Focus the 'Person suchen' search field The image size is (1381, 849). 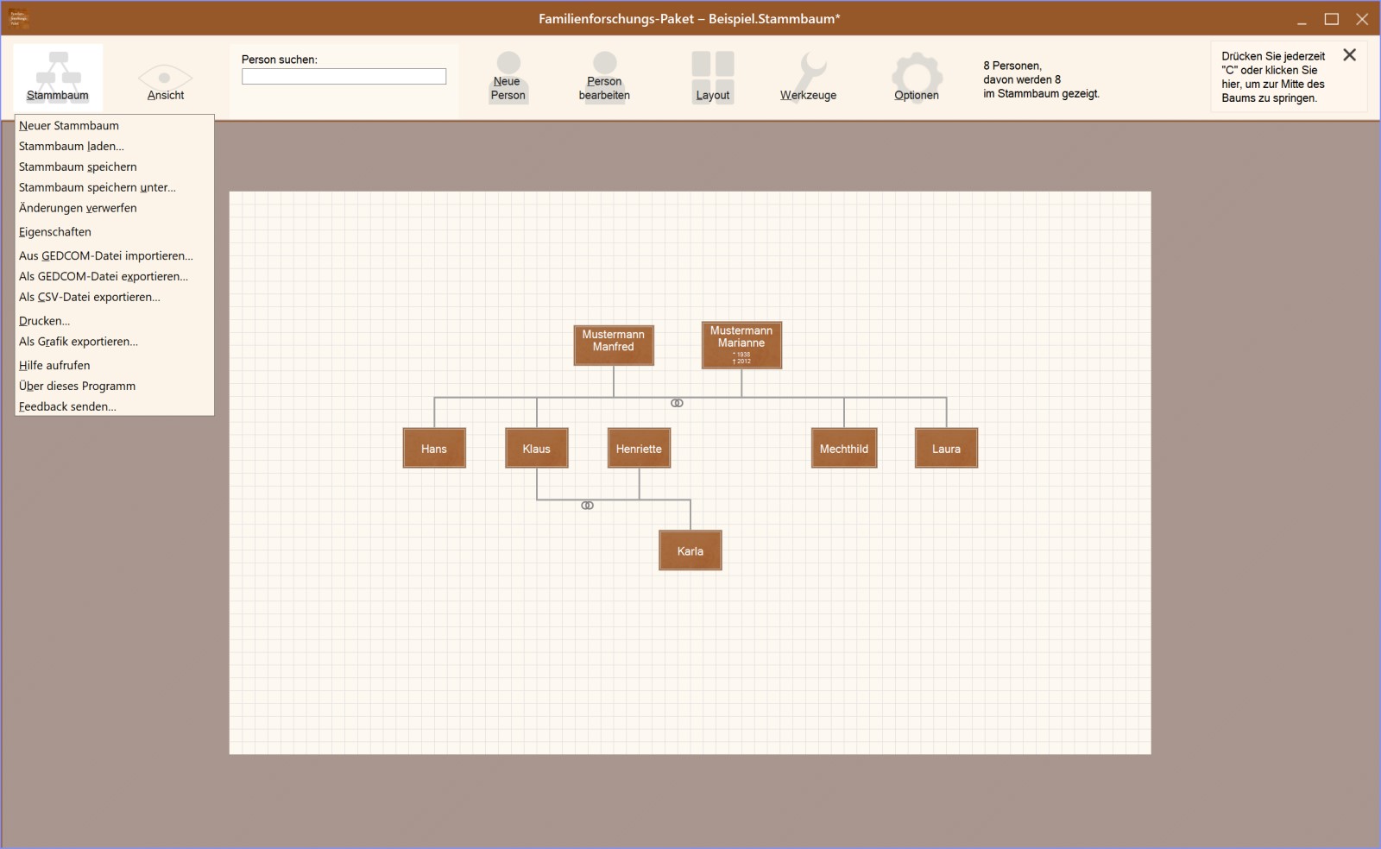344,77
